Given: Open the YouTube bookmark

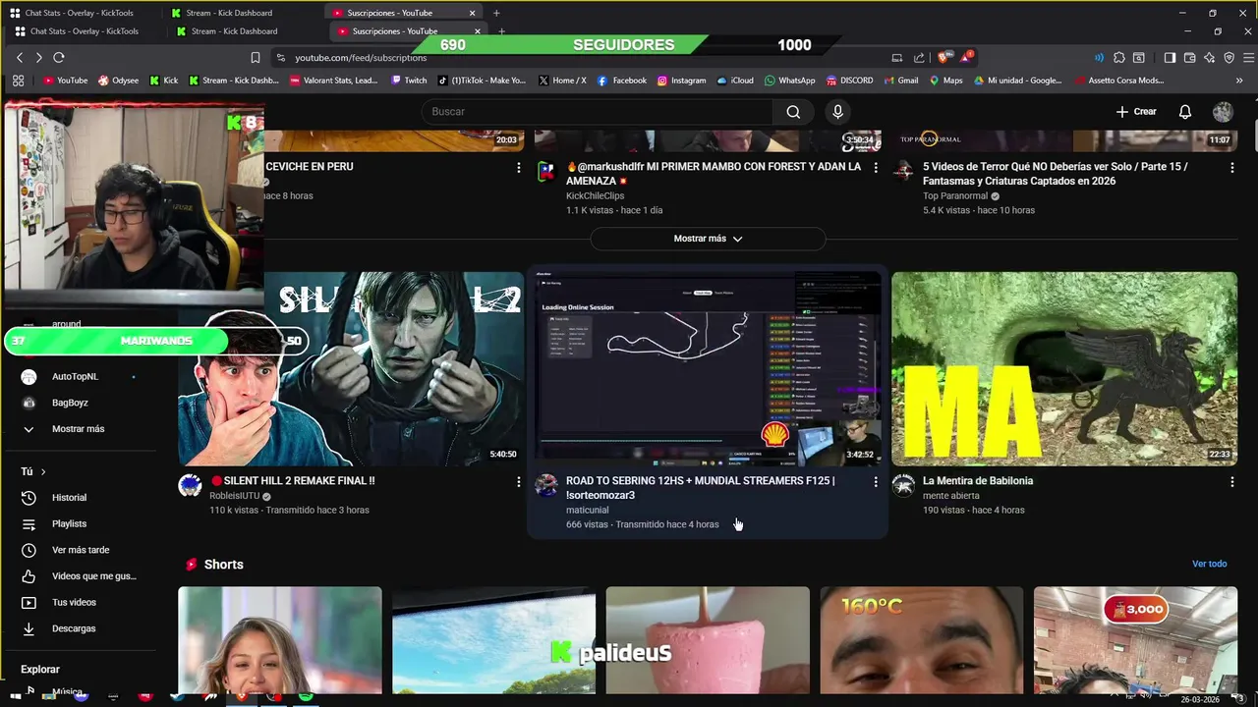Looking at the screenshot, I should click(x=65, y=81).
